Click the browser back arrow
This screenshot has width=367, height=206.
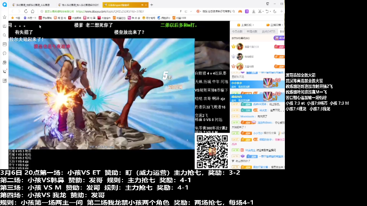[13, 11]
